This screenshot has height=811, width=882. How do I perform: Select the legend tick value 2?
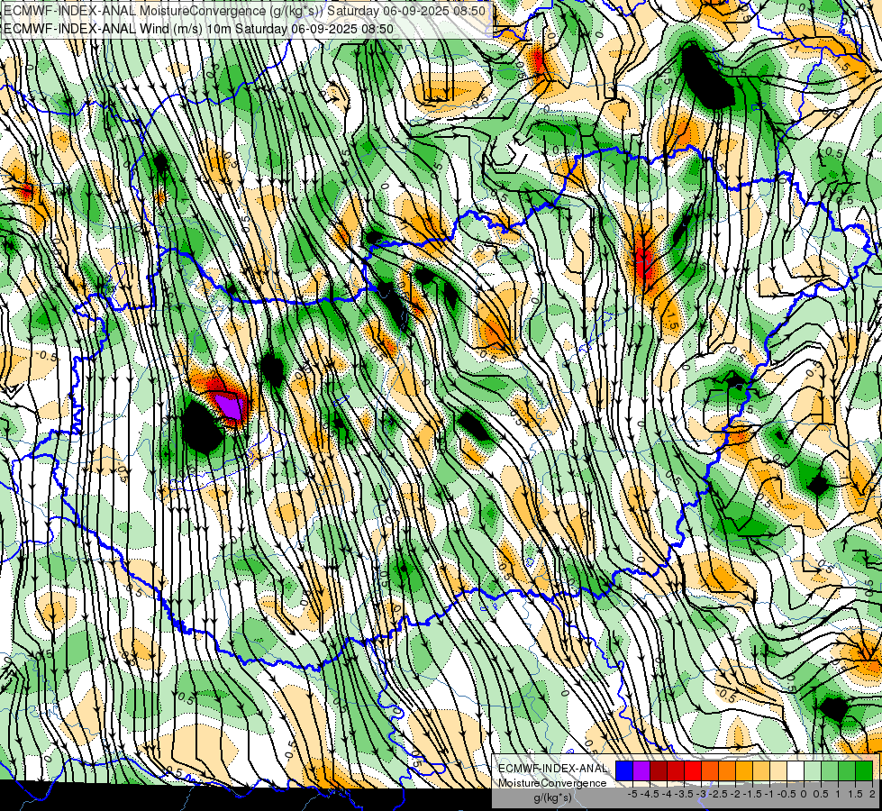872,794
